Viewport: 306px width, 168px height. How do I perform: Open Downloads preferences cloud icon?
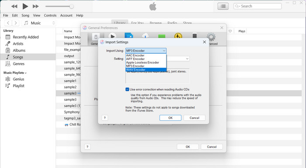point(145,35)
